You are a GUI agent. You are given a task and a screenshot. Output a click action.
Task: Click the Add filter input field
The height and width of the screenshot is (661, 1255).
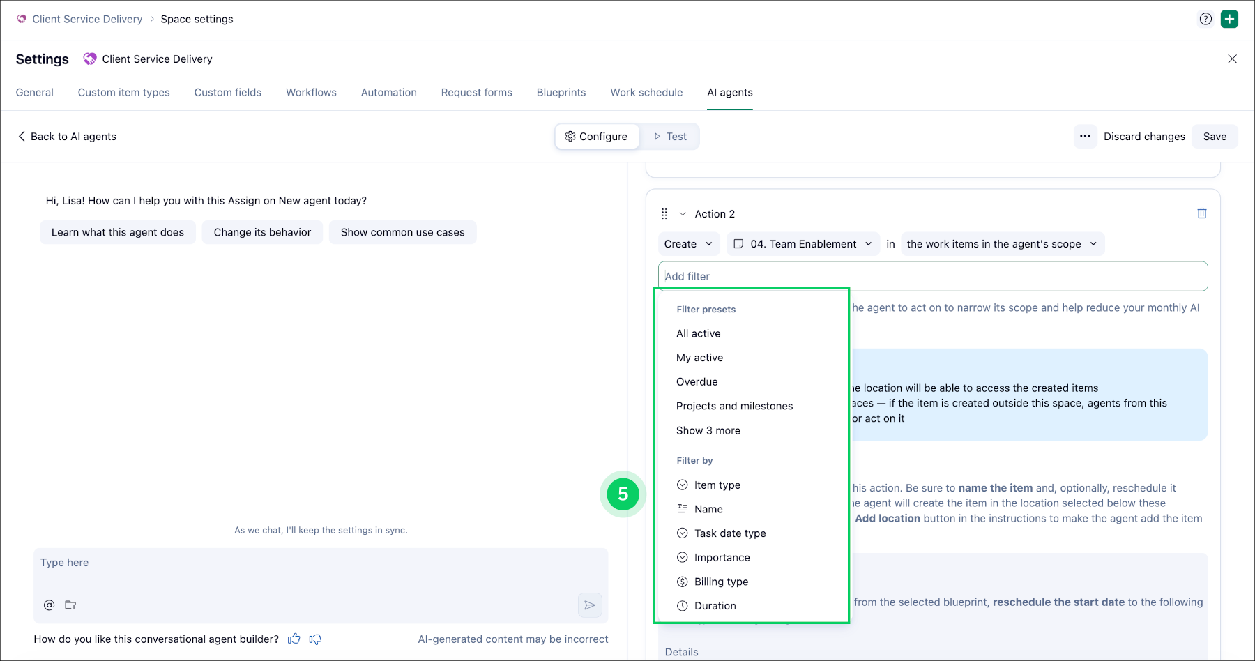(933, 276)
